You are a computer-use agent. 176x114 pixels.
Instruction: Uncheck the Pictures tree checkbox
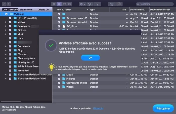(x=10, y=30)
